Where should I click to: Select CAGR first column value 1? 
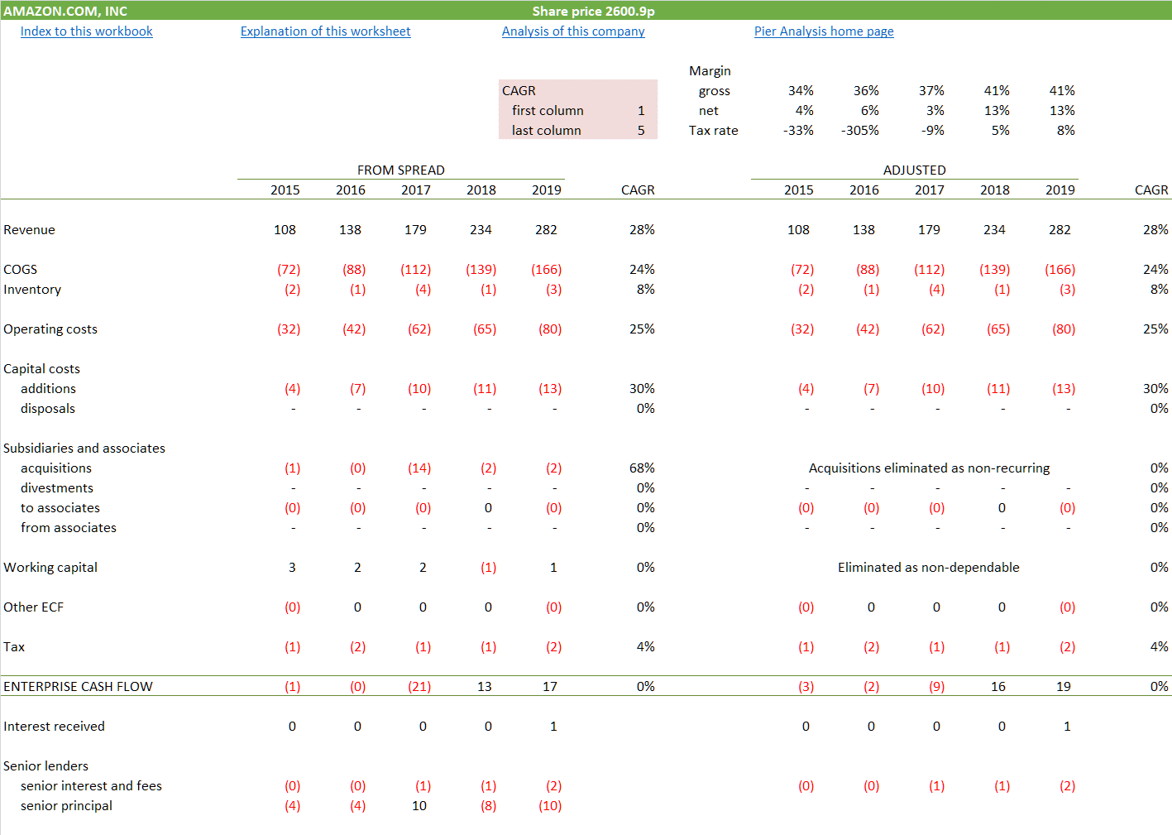(x=641, y=111)
